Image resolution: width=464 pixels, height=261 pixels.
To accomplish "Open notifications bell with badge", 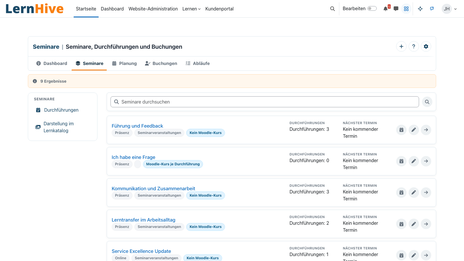I will tap(386, 8).
